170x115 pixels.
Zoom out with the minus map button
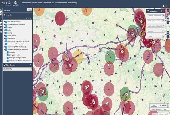pos(168,32)
